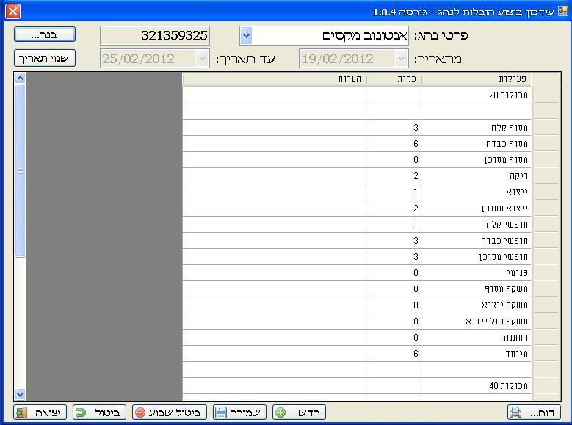Click quantity cell of פנימי

pyautogui.click(x=394, y=273)
